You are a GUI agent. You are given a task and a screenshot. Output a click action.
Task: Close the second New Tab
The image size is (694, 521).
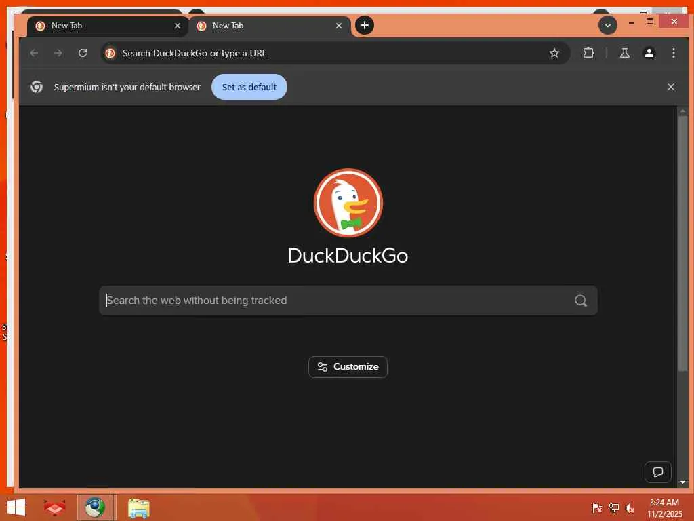339,26
